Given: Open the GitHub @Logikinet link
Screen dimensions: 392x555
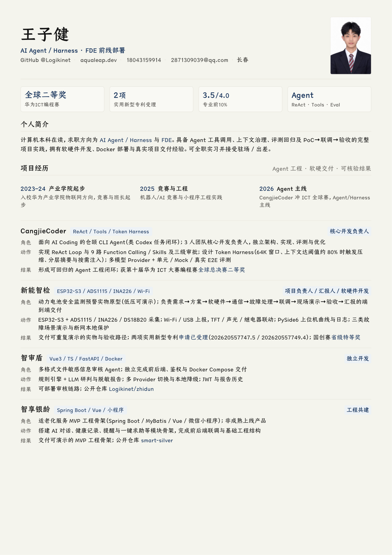Looking at the screenshot, I should tap(45, 60).
